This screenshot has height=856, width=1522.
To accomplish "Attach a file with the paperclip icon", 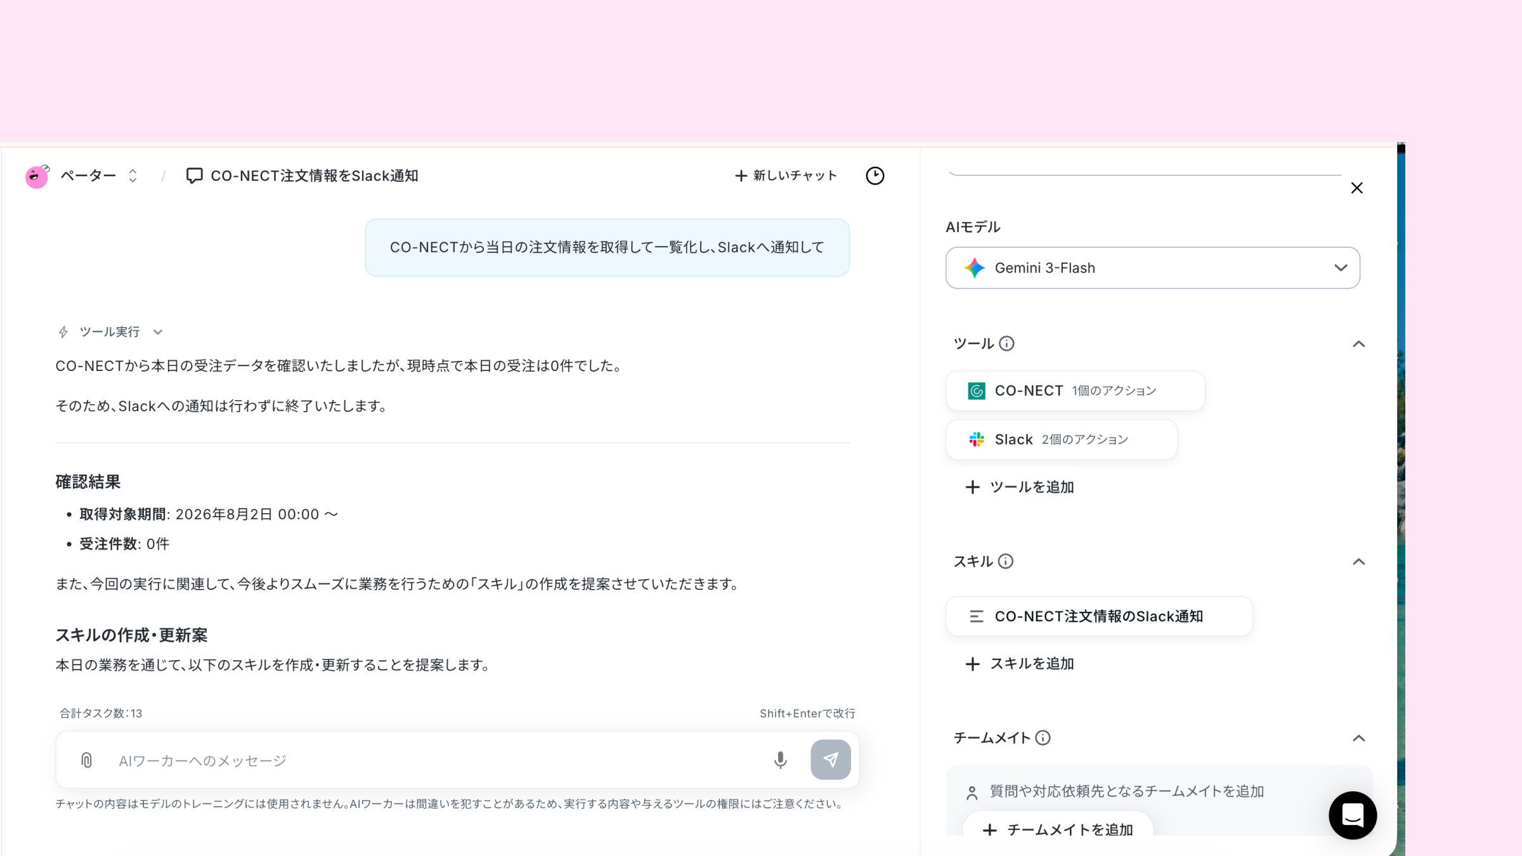I will 87,760.
